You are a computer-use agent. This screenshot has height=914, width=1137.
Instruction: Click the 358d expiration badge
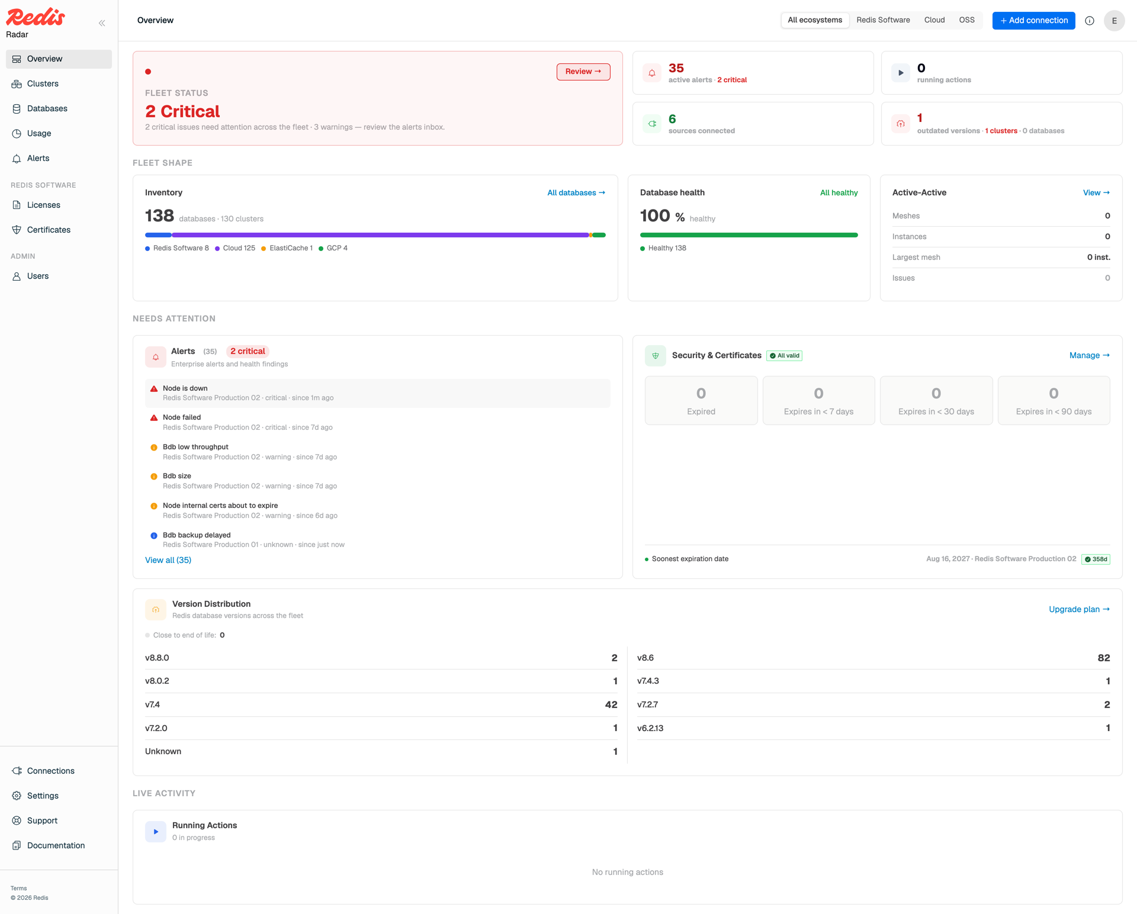point(1096,559)
